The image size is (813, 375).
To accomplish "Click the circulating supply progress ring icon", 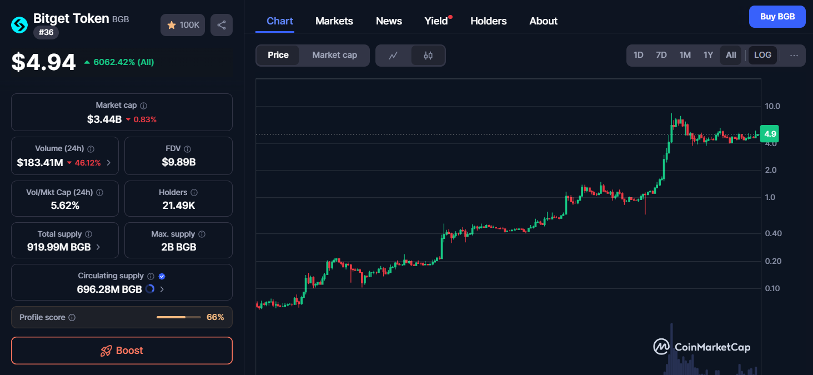I will [150, 289].
